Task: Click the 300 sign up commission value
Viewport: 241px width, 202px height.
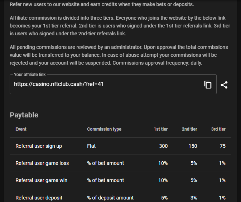Action: pyautogui.click(x=163, y=146)
